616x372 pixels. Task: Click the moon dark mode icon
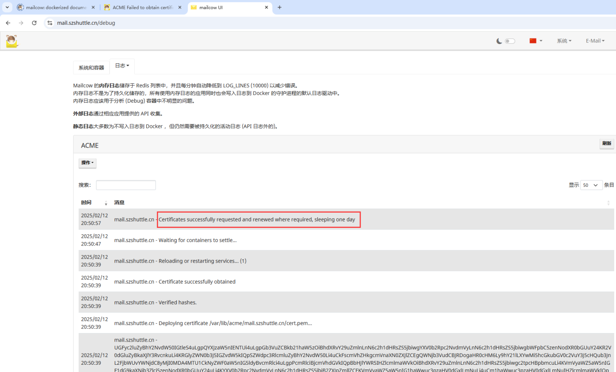point(499,41)
